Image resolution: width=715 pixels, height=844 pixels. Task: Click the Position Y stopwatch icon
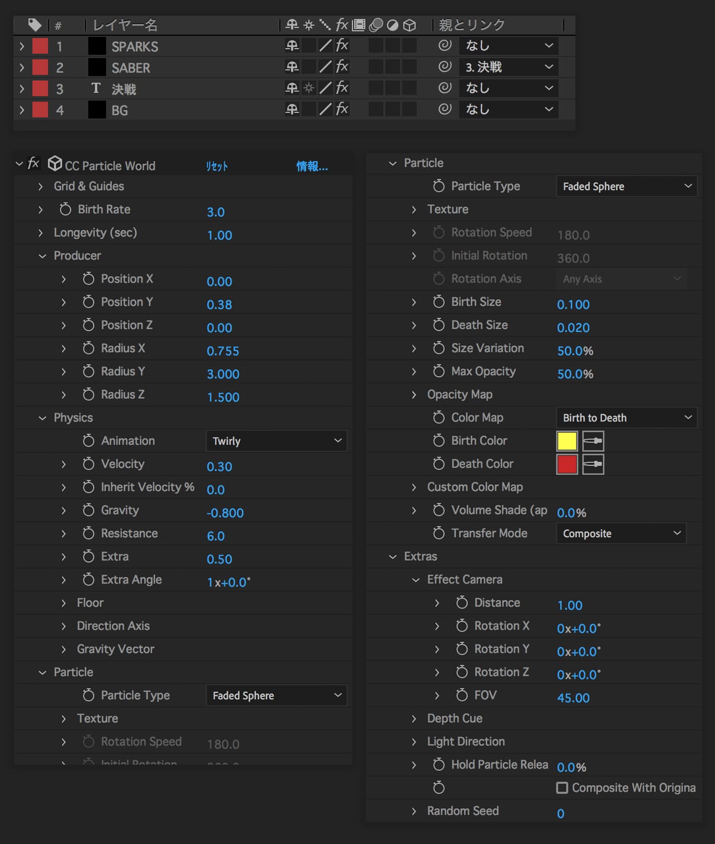point(88,302)
